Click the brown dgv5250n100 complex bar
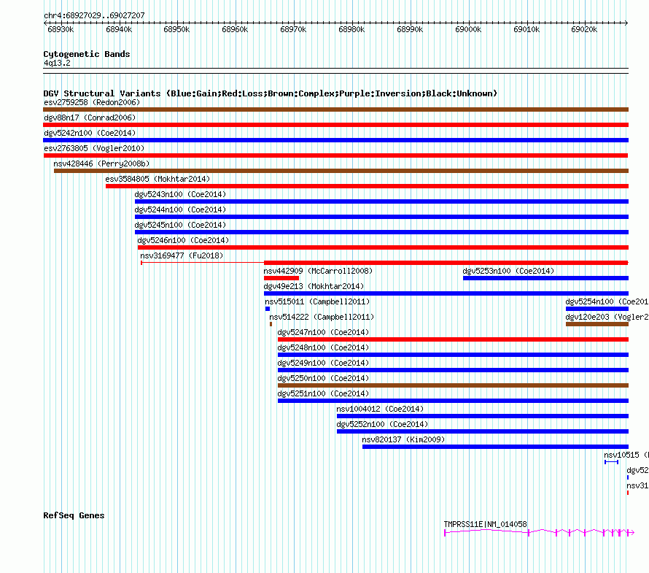The height and width of the screenshot is (573, 649). [454, 385]
